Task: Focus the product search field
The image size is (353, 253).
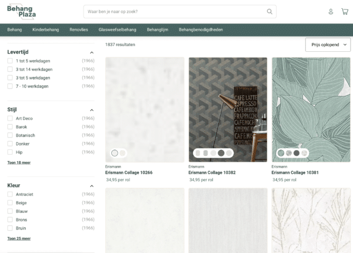Action: click(x=179, y=12)
